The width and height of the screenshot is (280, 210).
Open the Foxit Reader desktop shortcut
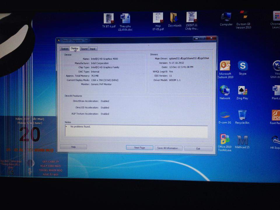point(275,117)
